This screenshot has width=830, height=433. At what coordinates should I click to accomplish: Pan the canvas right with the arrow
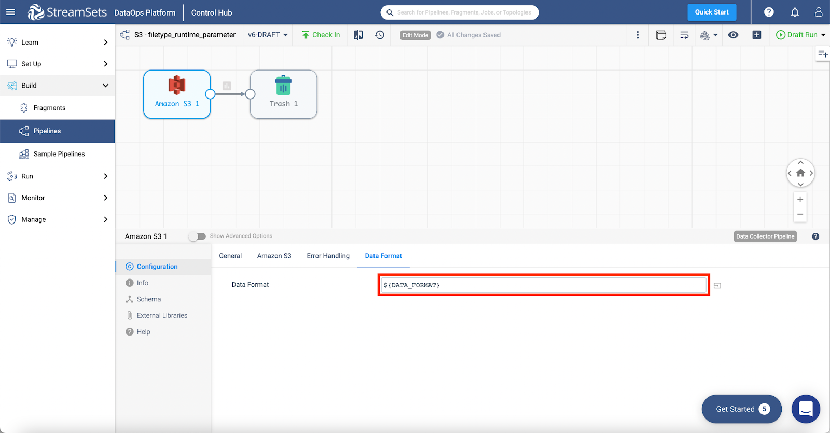[811, 173]
